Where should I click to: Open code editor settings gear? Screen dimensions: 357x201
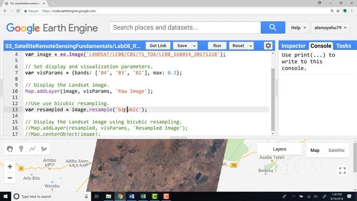pos(268,46)
